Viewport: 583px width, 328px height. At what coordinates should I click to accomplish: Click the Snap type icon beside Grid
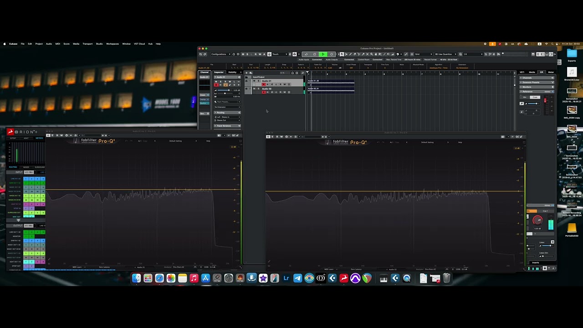pyautogui.click(x=411, y=54)
